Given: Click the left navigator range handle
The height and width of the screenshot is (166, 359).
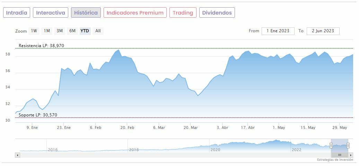Looking at the screenshot, I should tap(331, 146).
